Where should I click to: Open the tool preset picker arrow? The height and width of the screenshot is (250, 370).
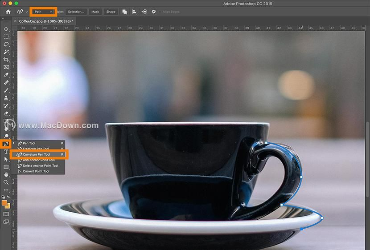click(x=27, y=12)
